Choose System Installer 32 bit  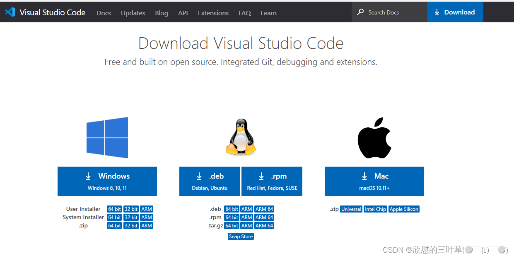coord(131,217)
